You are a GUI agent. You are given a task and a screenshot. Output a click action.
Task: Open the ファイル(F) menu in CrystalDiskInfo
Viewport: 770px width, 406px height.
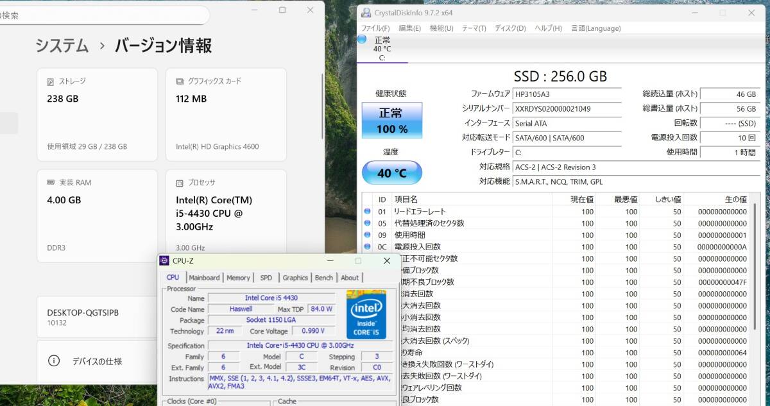coord(375,28)
